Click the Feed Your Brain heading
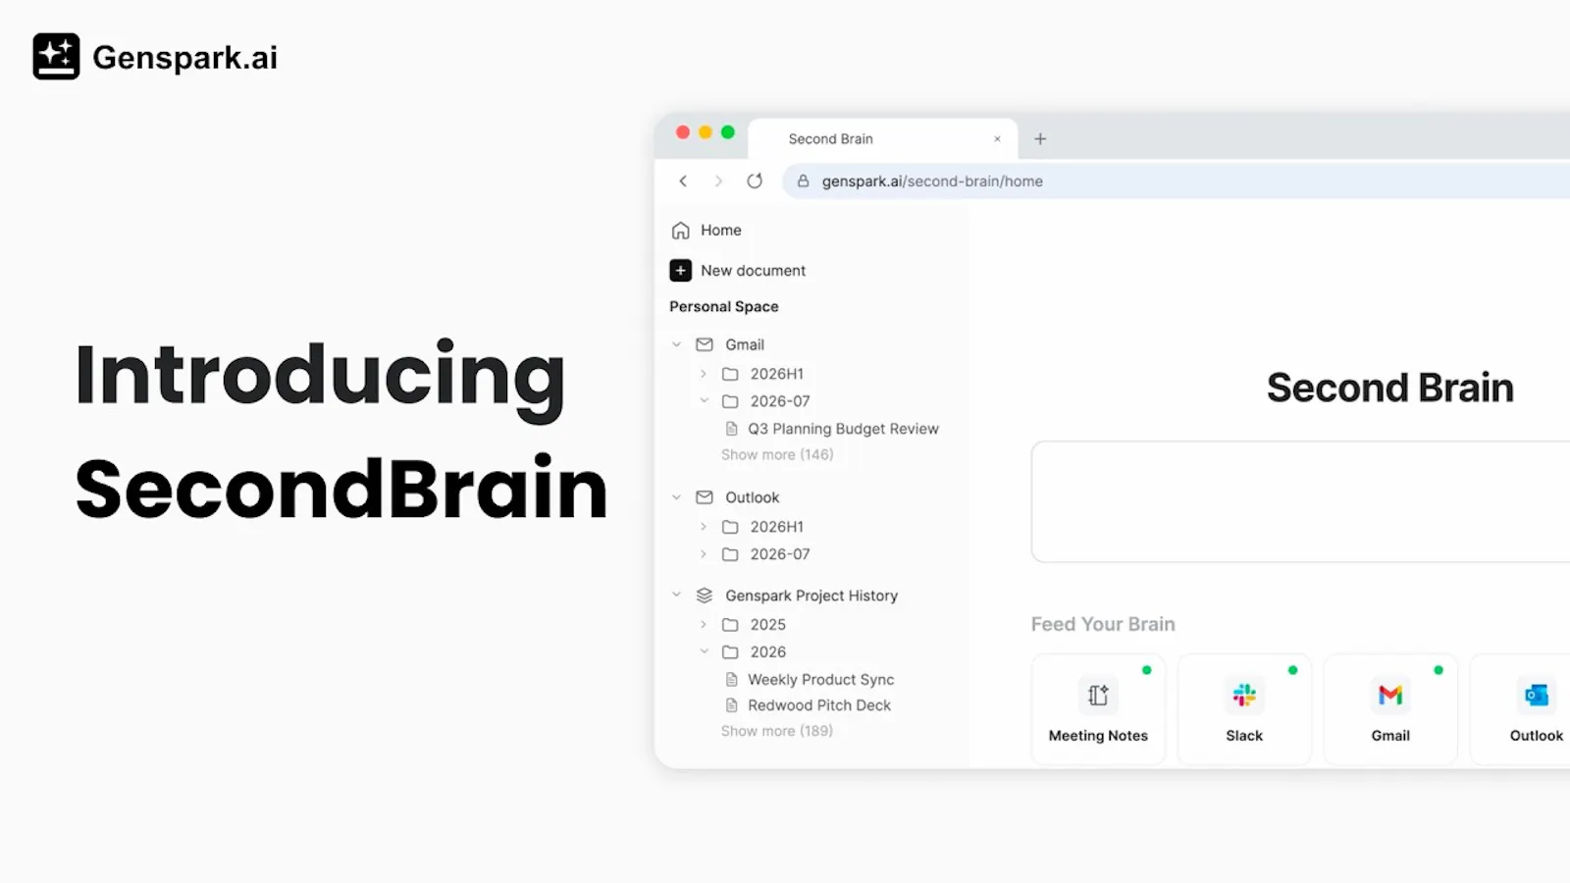Screen dimensions: 1570x883 [1103, 624]
